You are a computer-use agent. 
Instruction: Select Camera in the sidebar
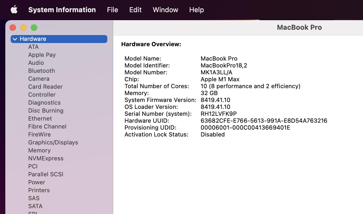(39, 79)
